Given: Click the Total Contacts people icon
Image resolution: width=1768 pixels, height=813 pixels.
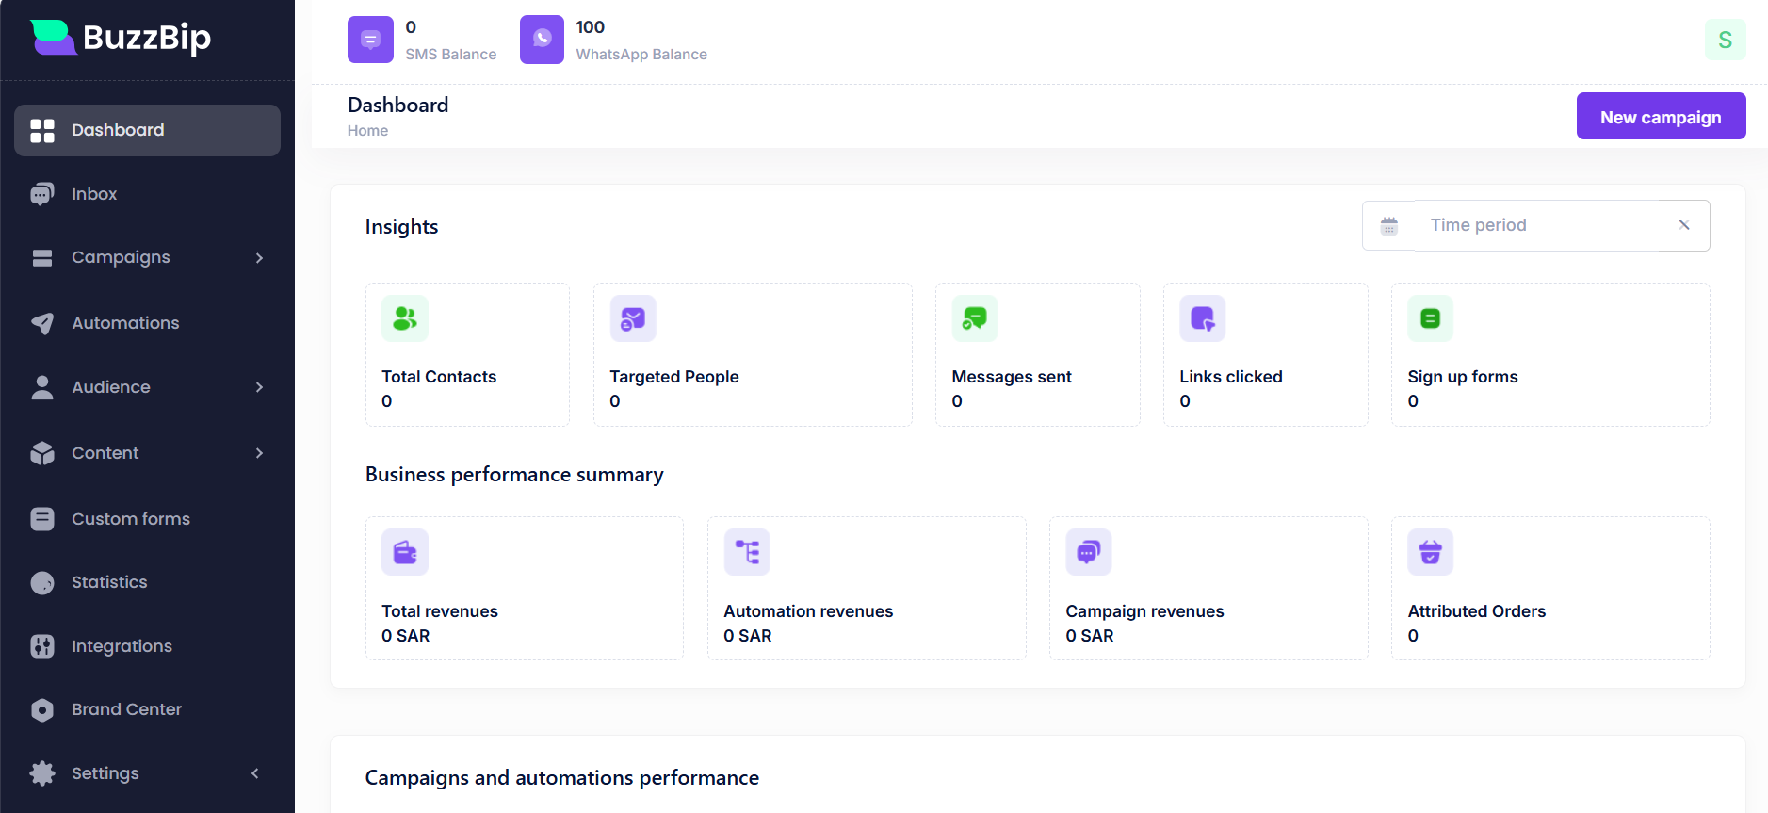Looking at the screenshot, I should (405, 318).
